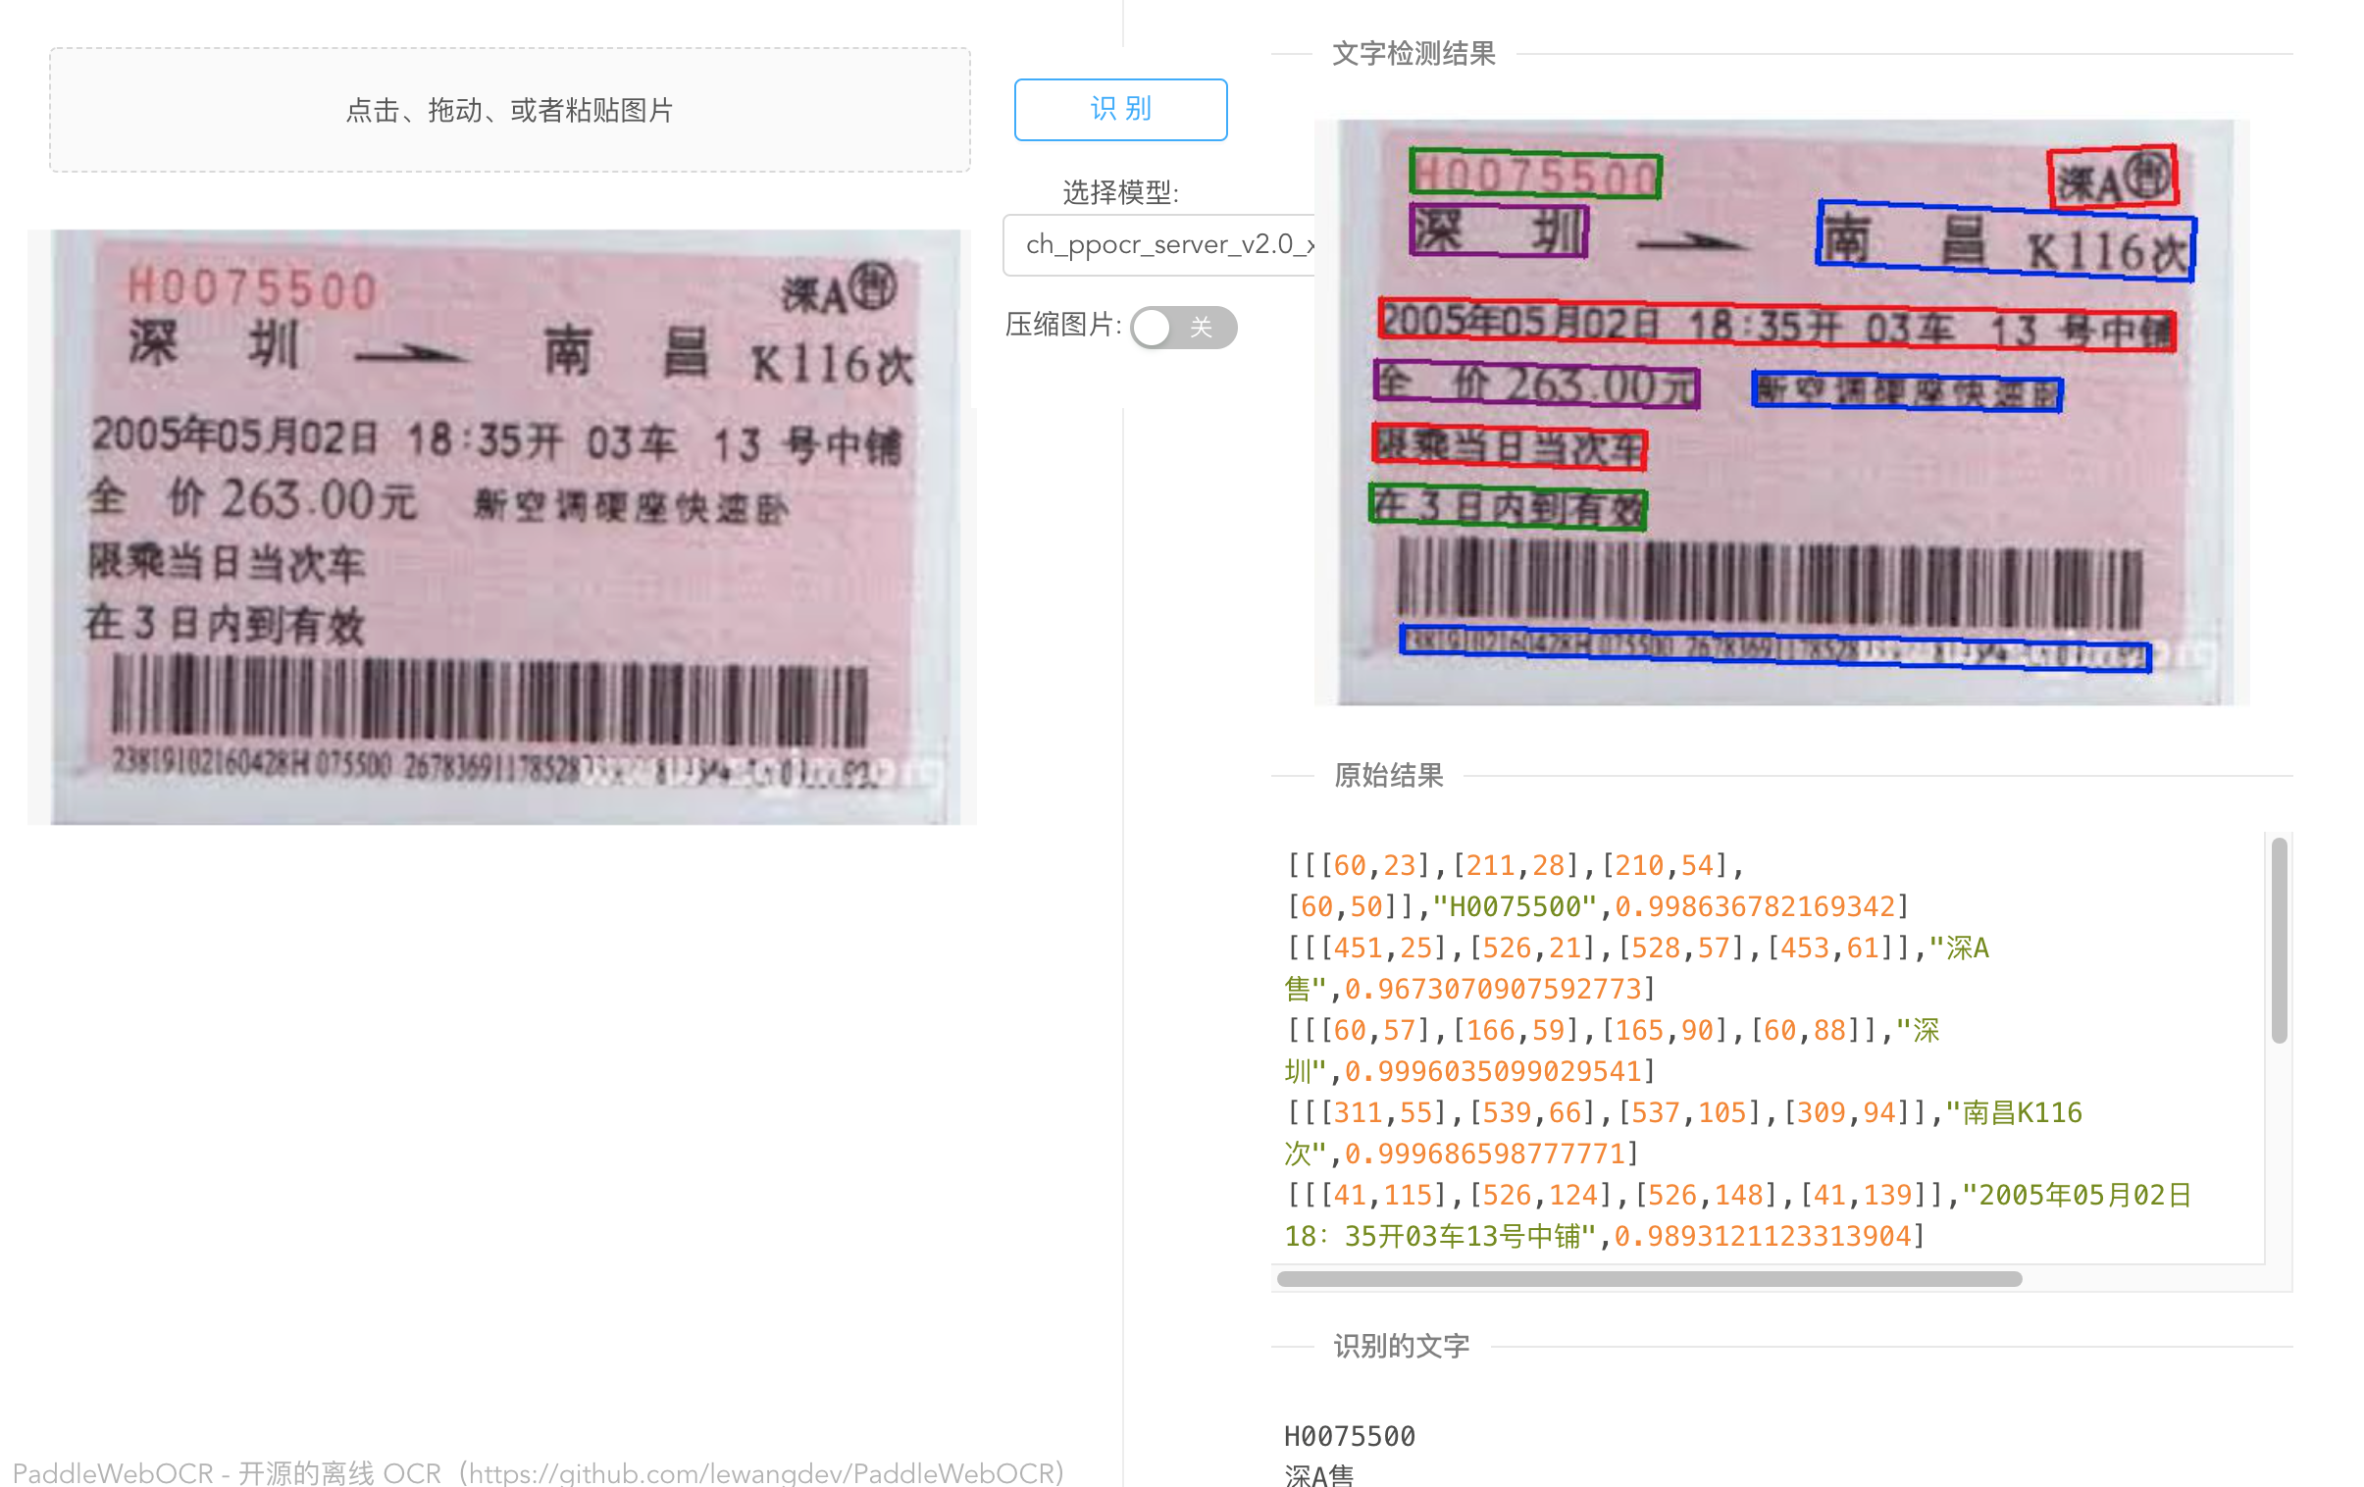
Task: Click the green 在3日内到有效 detection box
Action: [1508, 506]
